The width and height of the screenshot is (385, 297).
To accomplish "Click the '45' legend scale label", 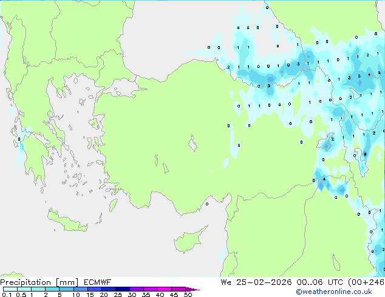I will 174,295.
